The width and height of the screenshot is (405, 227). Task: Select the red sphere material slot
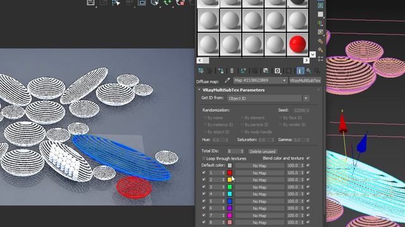coord(297,44)
